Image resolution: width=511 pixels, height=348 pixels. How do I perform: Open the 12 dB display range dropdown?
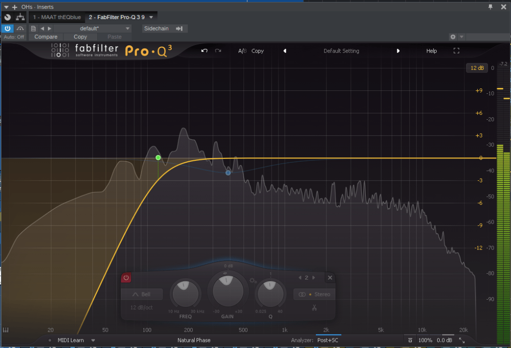(477, 68)
